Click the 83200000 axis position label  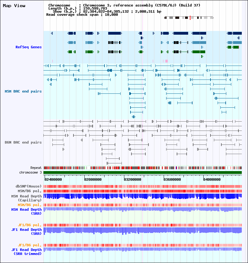(x=132, y=179)
